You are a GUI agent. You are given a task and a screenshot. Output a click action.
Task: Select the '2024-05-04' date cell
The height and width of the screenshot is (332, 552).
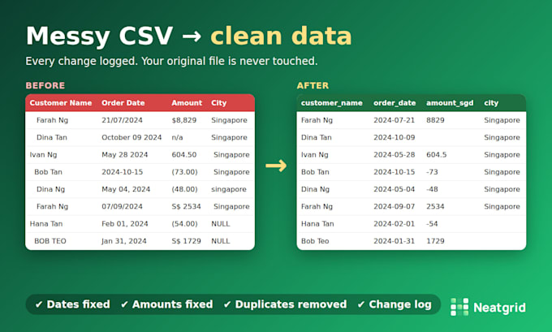tap(394, 189)
